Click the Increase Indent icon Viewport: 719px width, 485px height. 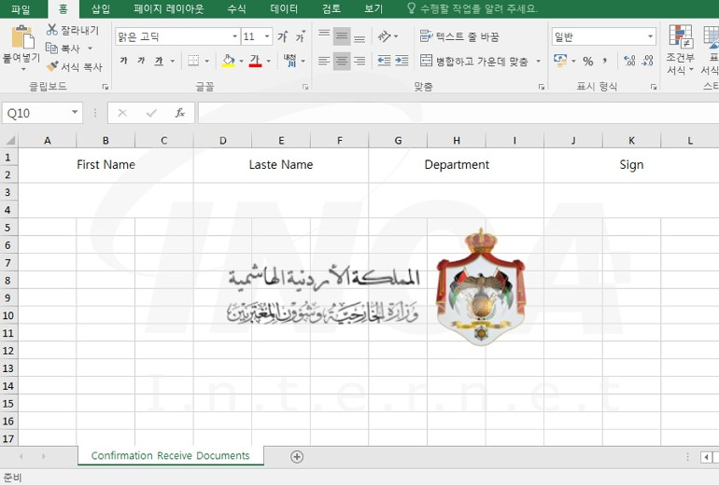pyautogui.click(x=402, y=61)
